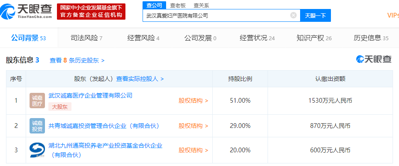Switch to the 查公司 search tab

pyautogui.click(x=154, y=5)
